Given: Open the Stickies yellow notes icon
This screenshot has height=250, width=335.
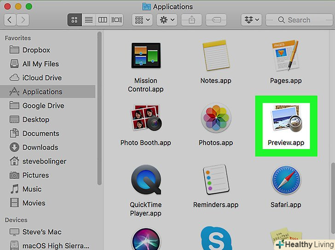Looking at the screenshot, I should pos(286,237).
